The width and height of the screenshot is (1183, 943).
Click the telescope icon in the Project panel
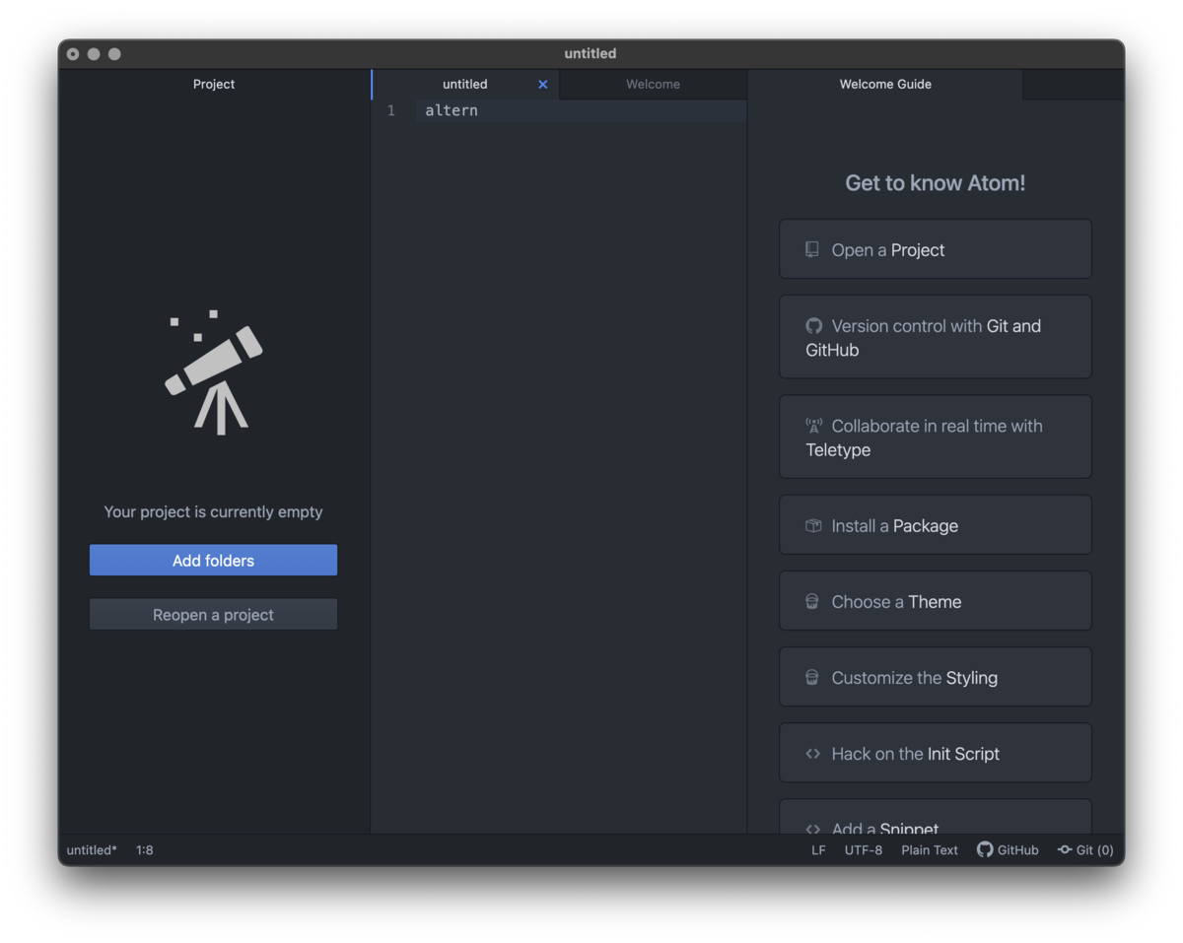click(x=214, y=372)
